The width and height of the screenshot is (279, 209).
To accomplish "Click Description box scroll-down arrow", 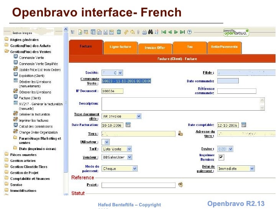I will pyautogui.click(x=262, y=107).
